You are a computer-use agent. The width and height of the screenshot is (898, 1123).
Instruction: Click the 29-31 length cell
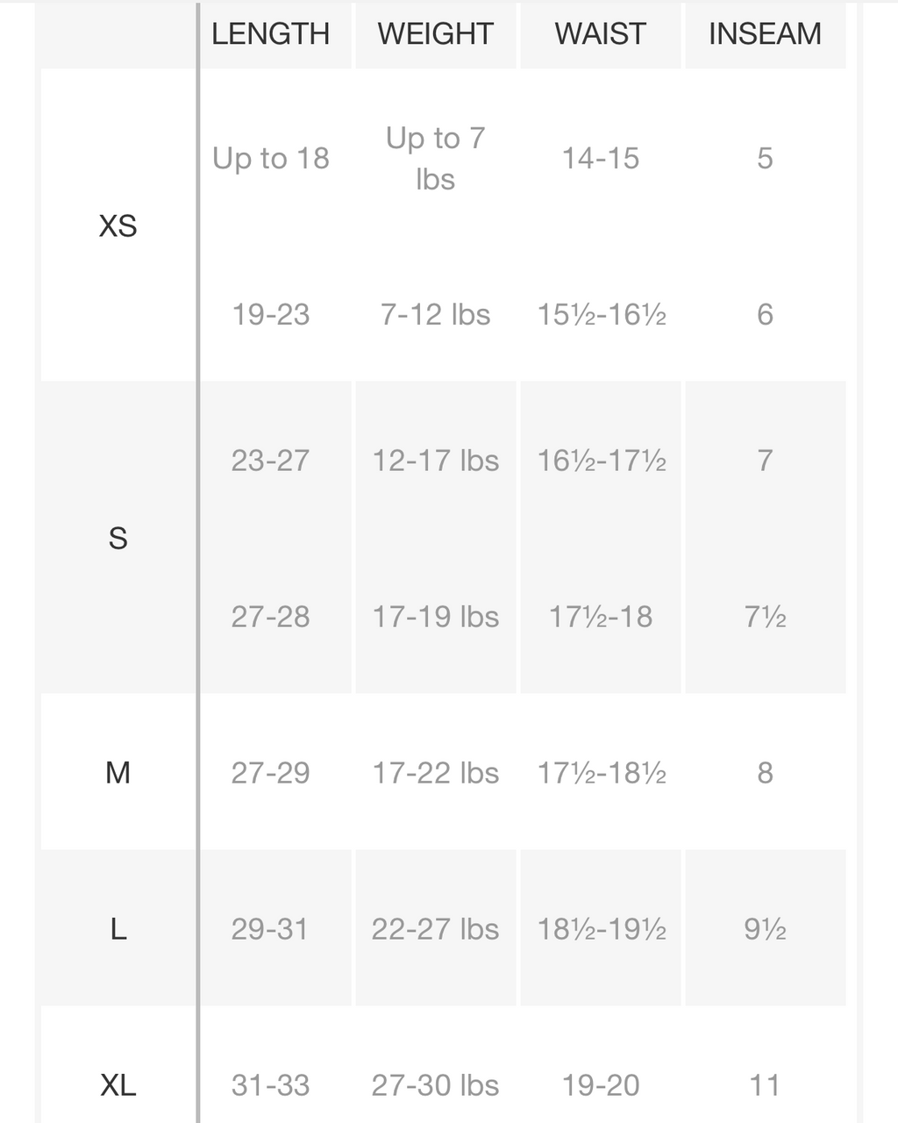tap(270, 928)
